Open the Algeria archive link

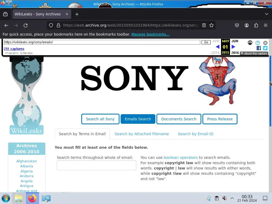tap(27, 171)
